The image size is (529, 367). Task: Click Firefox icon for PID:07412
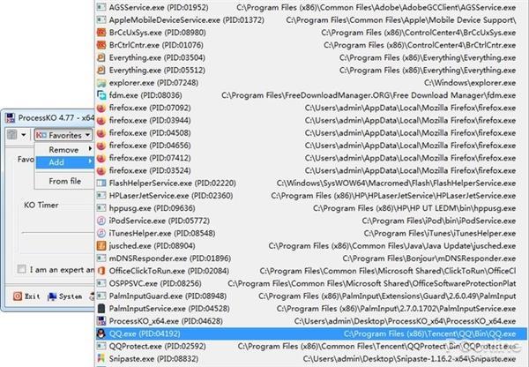(101, 158)
